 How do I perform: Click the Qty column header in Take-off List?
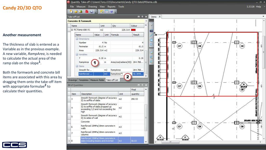121,26
